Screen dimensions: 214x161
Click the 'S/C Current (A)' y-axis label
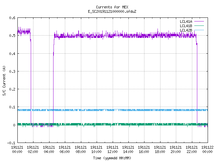point(4,80)
